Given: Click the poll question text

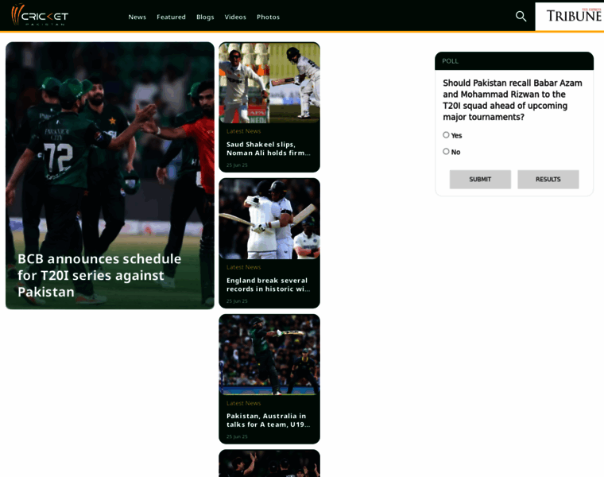Looking at the screenshot, I should click(513, 100).
